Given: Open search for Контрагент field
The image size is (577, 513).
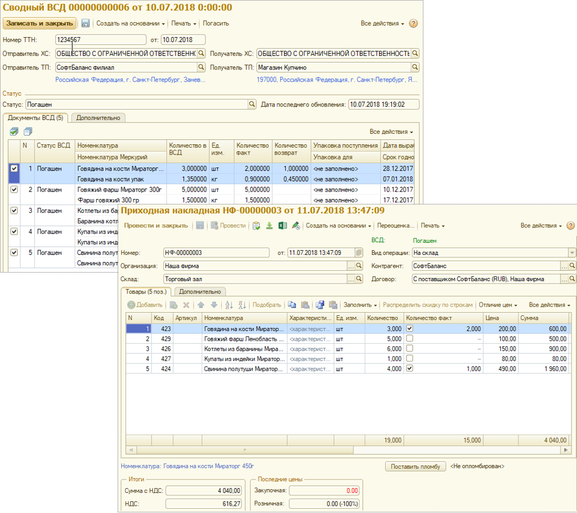Looking at the screenshot, I should pos(572,266).
